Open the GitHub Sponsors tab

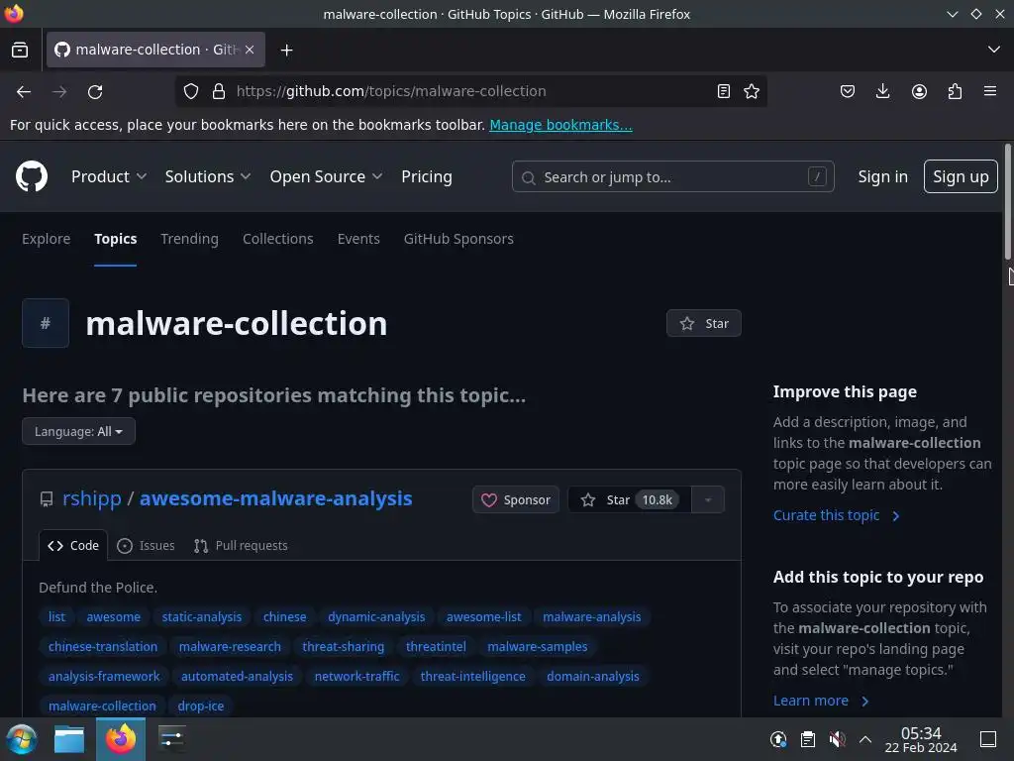(458, 239)
